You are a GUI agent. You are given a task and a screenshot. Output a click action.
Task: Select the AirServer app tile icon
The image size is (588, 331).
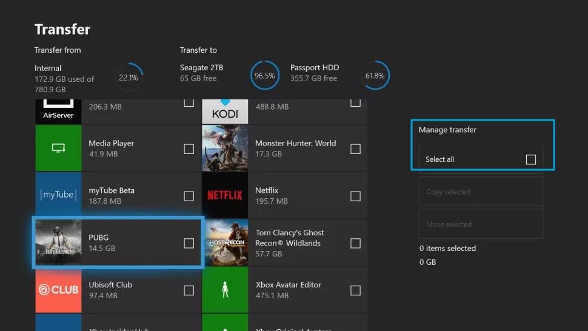click(58, 112)
